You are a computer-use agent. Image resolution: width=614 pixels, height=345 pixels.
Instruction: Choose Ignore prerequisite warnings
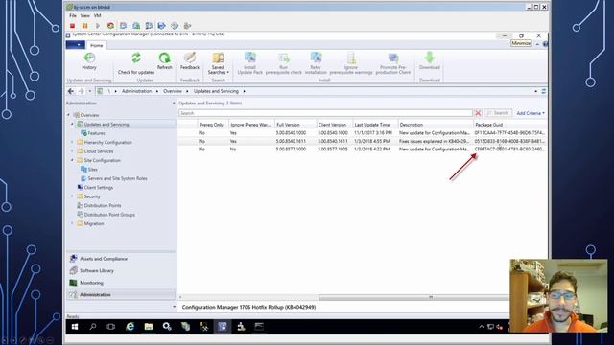pos(351,63)
